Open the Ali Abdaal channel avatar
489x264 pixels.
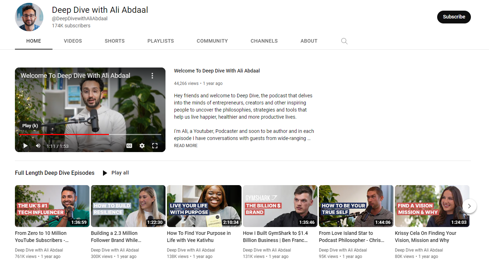[x=29, y=17]
